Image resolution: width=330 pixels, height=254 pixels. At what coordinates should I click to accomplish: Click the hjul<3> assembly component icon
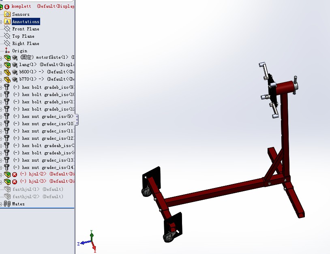click(7, 181)
